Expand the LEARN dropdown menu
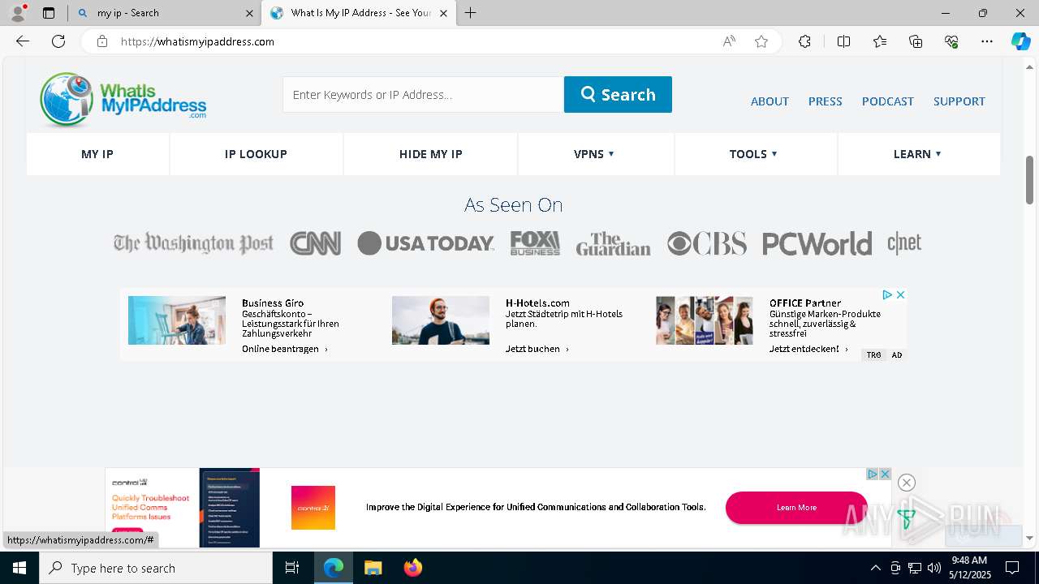This screenshot has width=1039, height=584. point(918,154)
